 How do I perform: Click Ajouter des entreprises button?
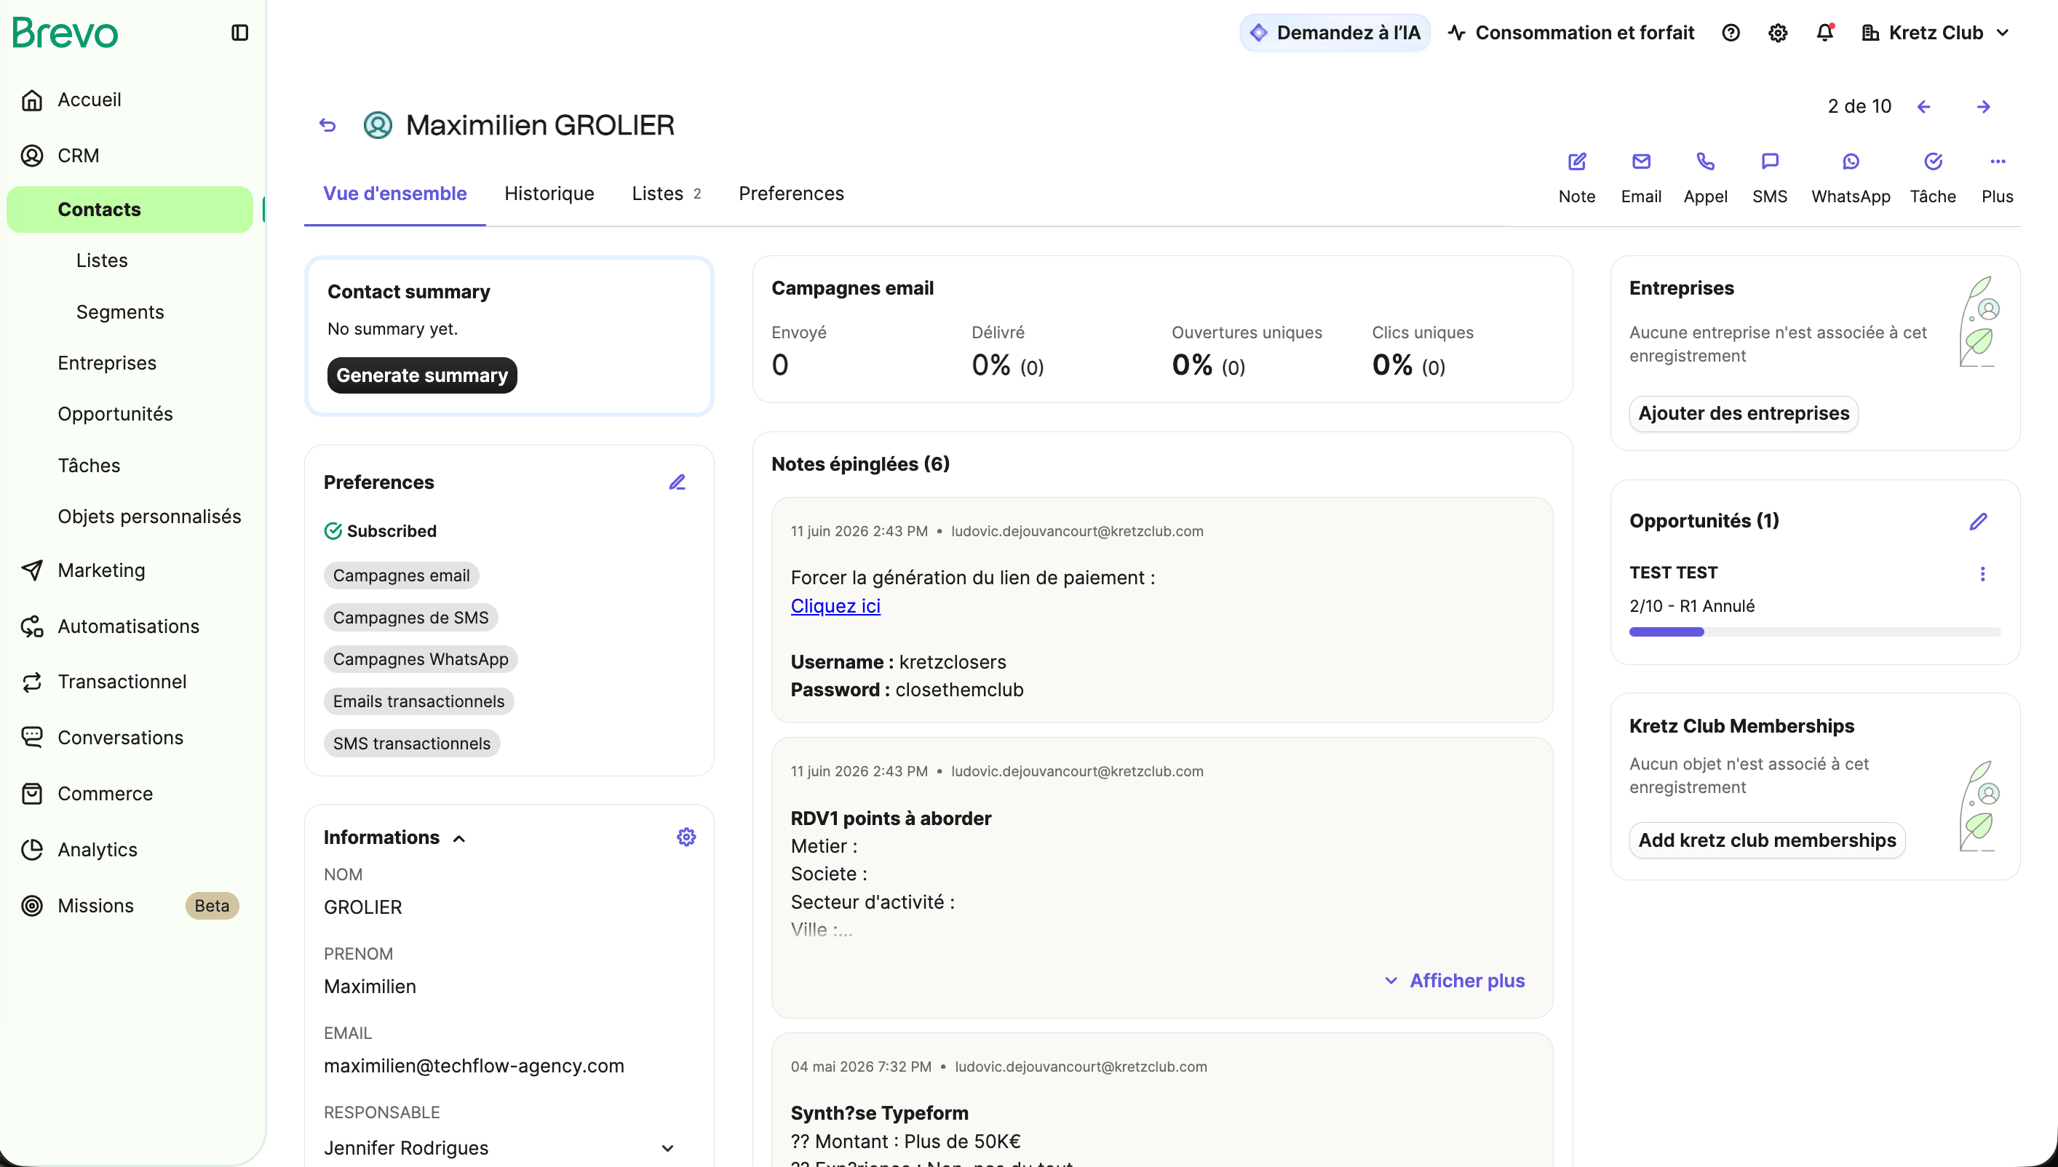tap(1744, 413)
